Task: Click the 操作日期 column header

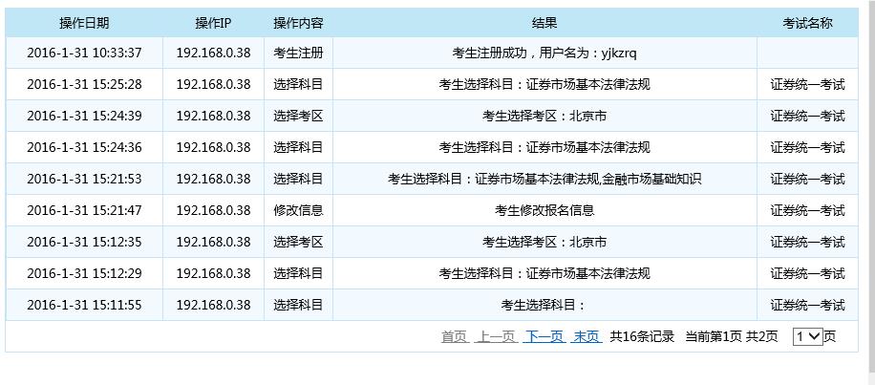Action: (84, 23)
